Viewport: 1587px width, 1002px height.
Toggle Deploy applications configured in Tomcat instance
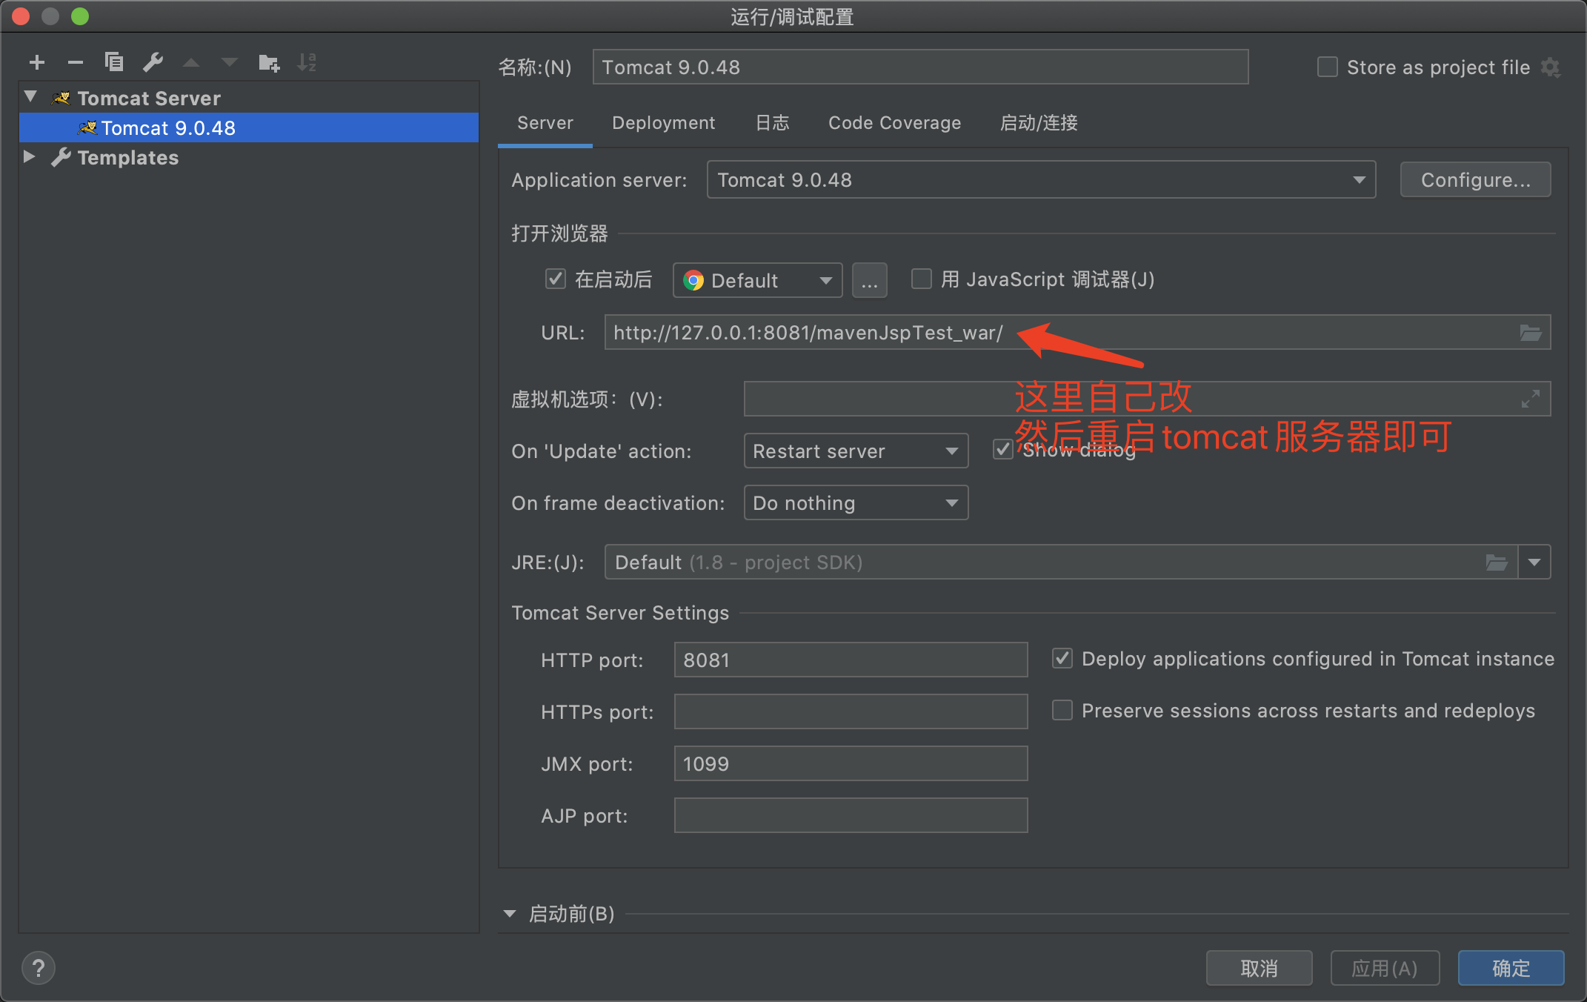point(1062,659)
